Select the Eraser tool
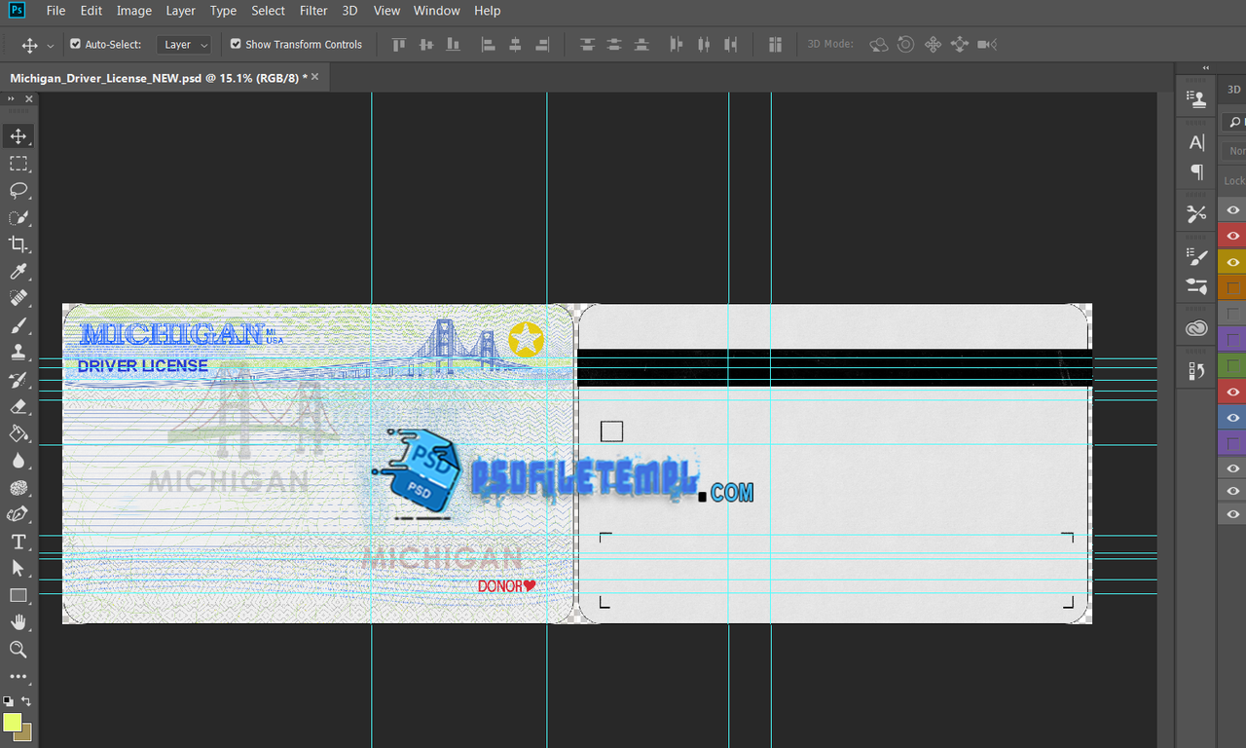This screenshot has height=748, width=1246. [18, 406]
